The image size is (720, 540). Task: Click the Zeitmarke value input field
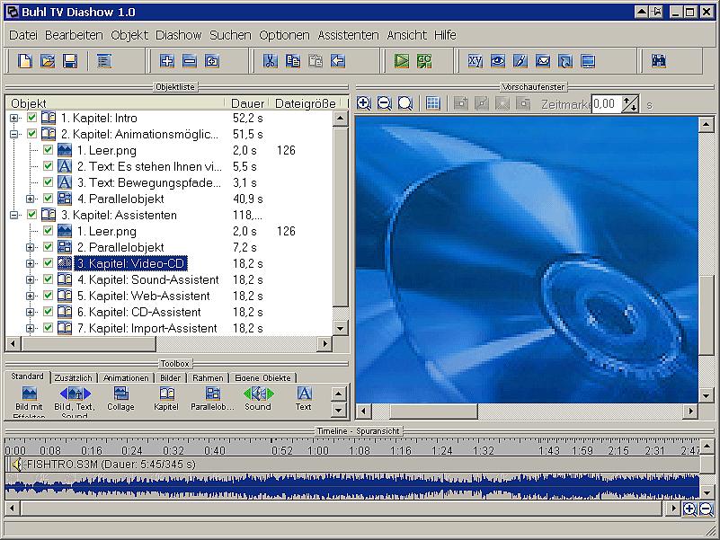coord(605,103)
